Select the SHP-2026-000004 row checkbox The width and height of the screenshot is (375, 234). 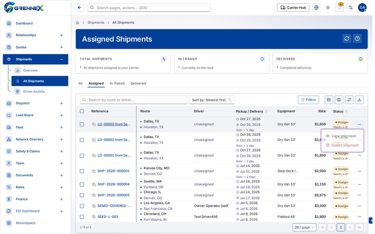tap(82, 184)
